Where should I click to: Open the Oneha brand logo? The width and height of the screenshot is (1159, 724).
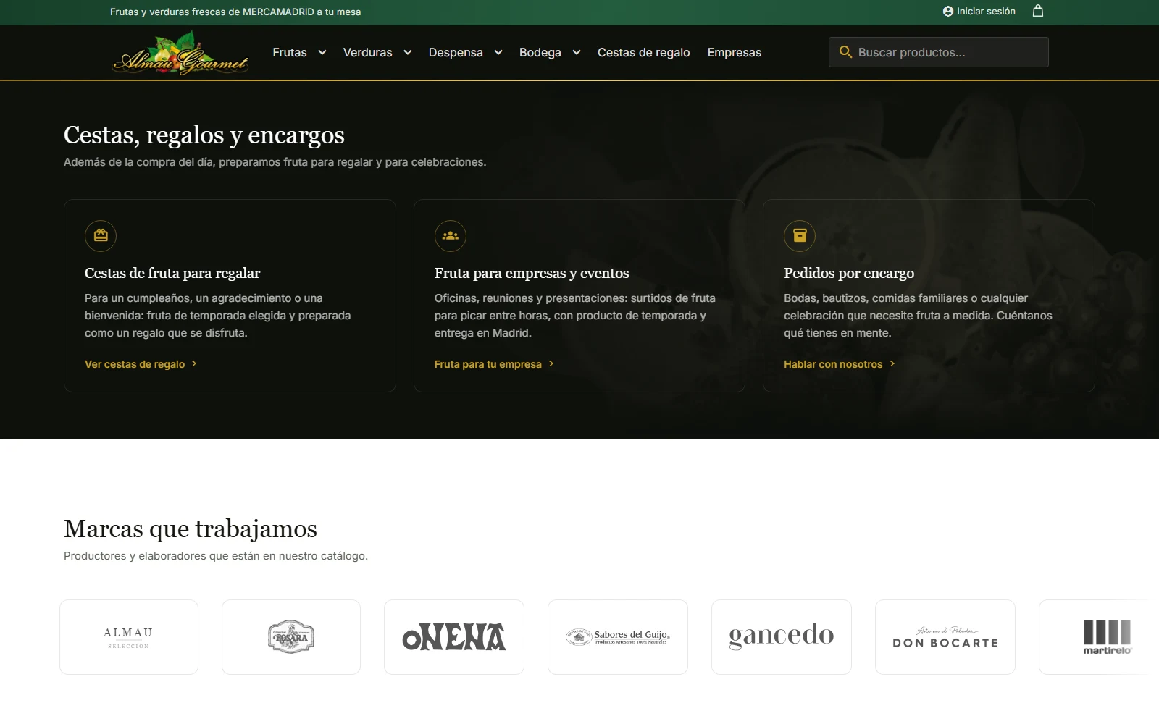454,637
